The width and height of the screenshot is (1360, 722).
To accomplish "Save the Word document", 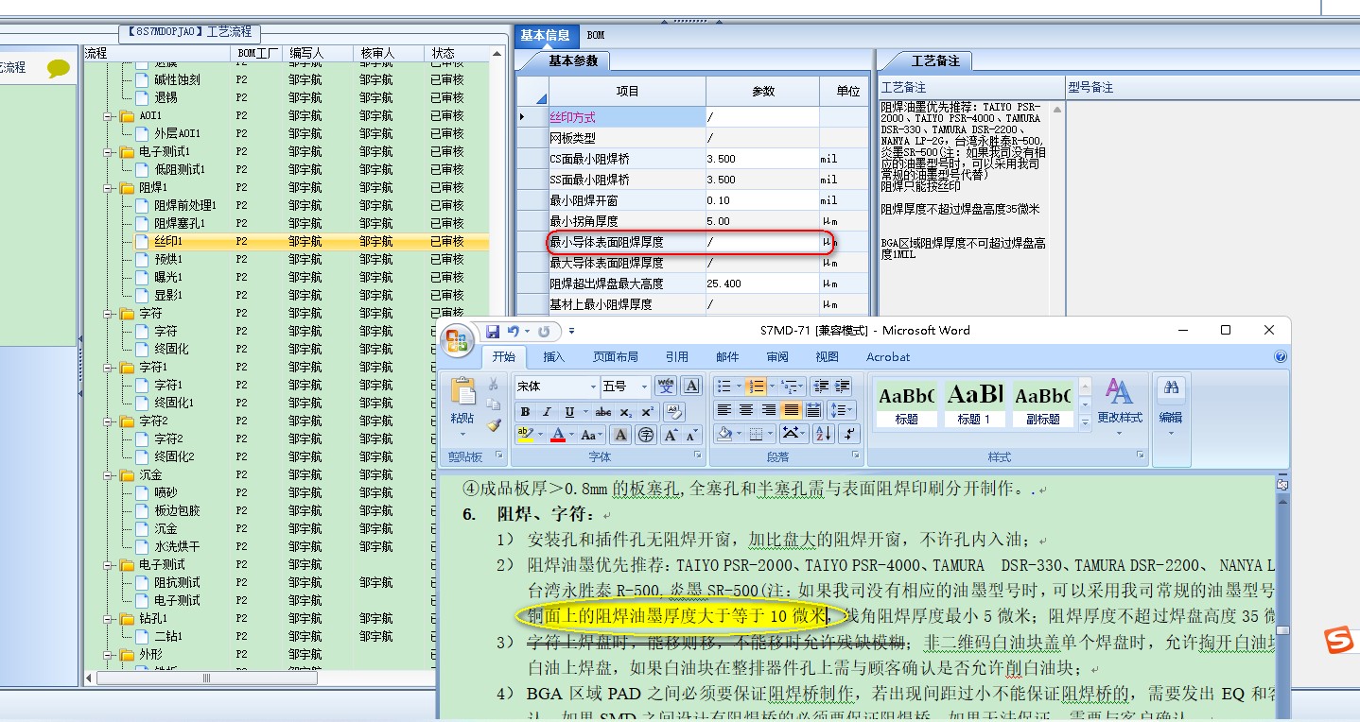I will 492,332.
